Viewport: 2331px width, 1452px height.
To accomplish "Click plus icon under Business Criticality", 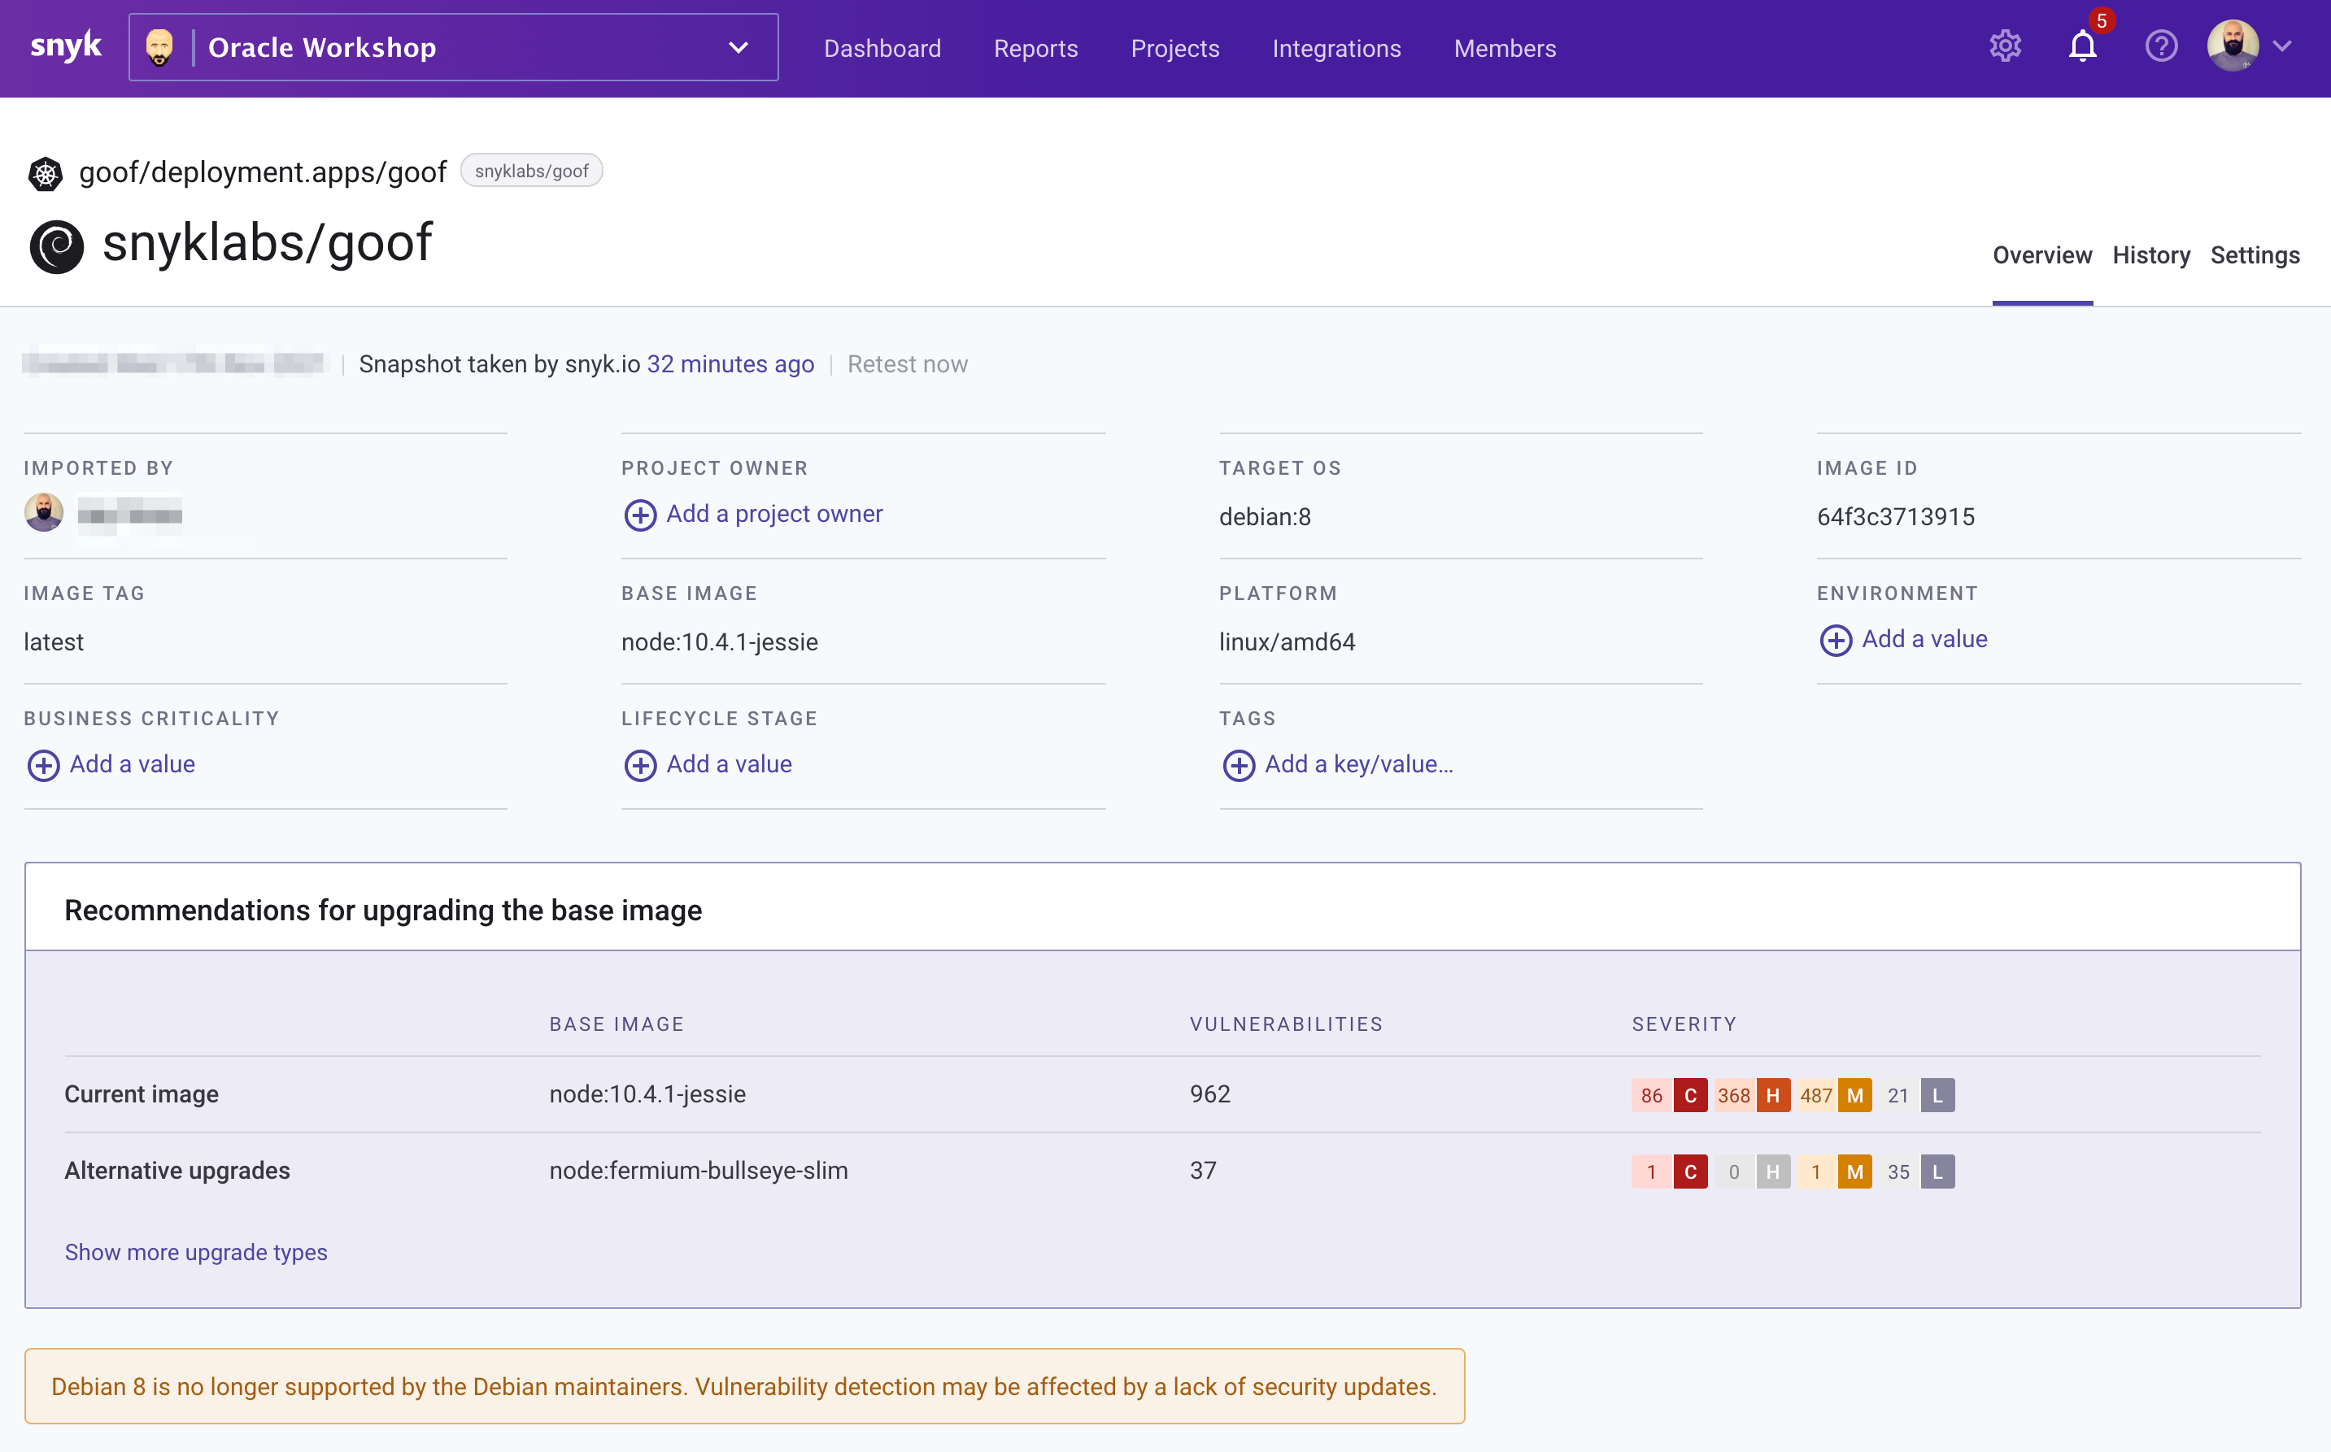I will click(43, 765).
